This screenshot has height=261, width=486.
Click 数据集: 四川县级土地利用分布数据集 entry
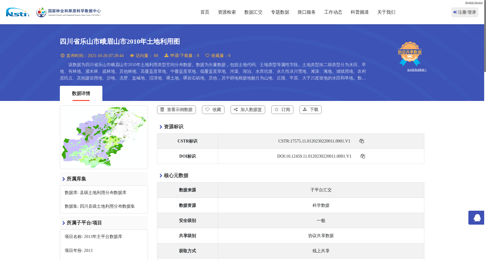[x=100, y=206]
